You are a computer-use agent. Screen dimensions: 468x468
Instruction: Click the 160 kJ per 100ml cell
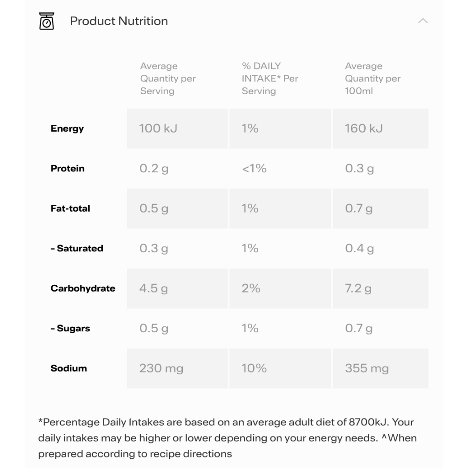381,128
